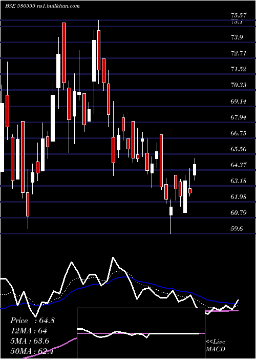The height and width of the screenshot is (359, 256).
Task: Click the <<Live MACD label
Action: [216, 345]
